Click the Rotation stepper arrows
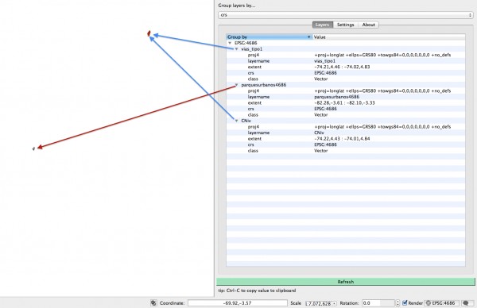The height and width of the screenshot is (308, 477). coord(397,303)
